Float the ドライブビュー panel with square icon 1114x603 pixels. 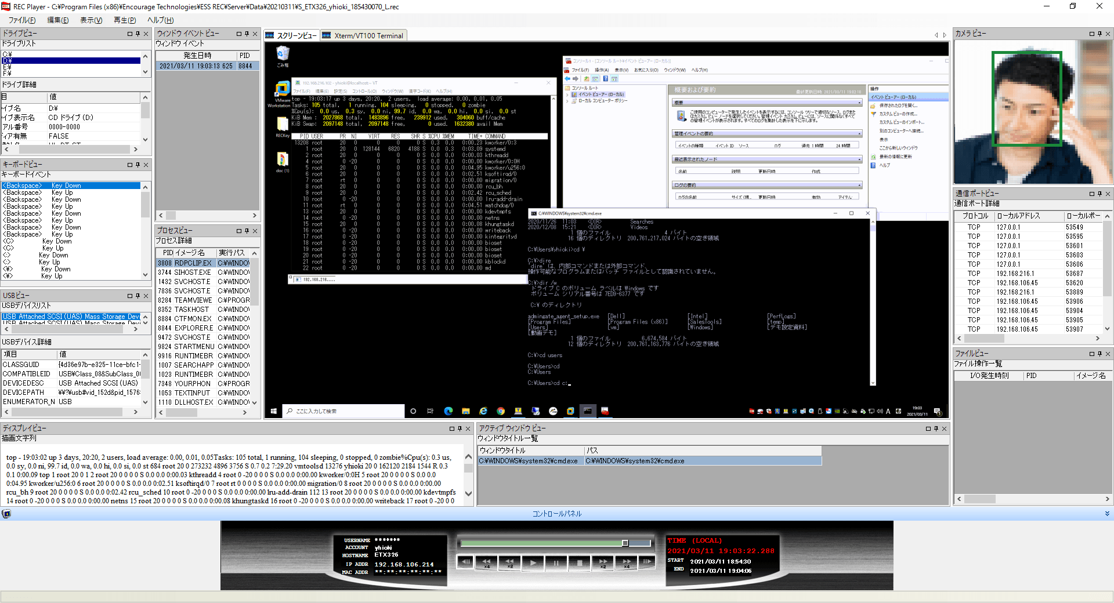pyautogui.click(x=130, y=34)
